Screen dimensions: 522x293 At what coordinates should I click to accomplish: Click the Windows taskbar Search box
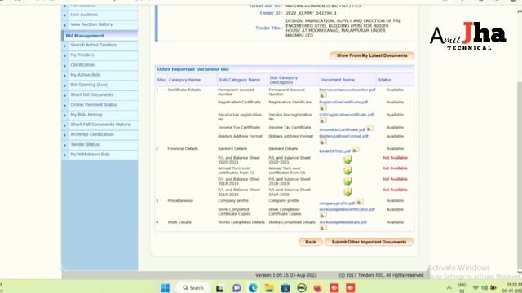tap(193, 287)
